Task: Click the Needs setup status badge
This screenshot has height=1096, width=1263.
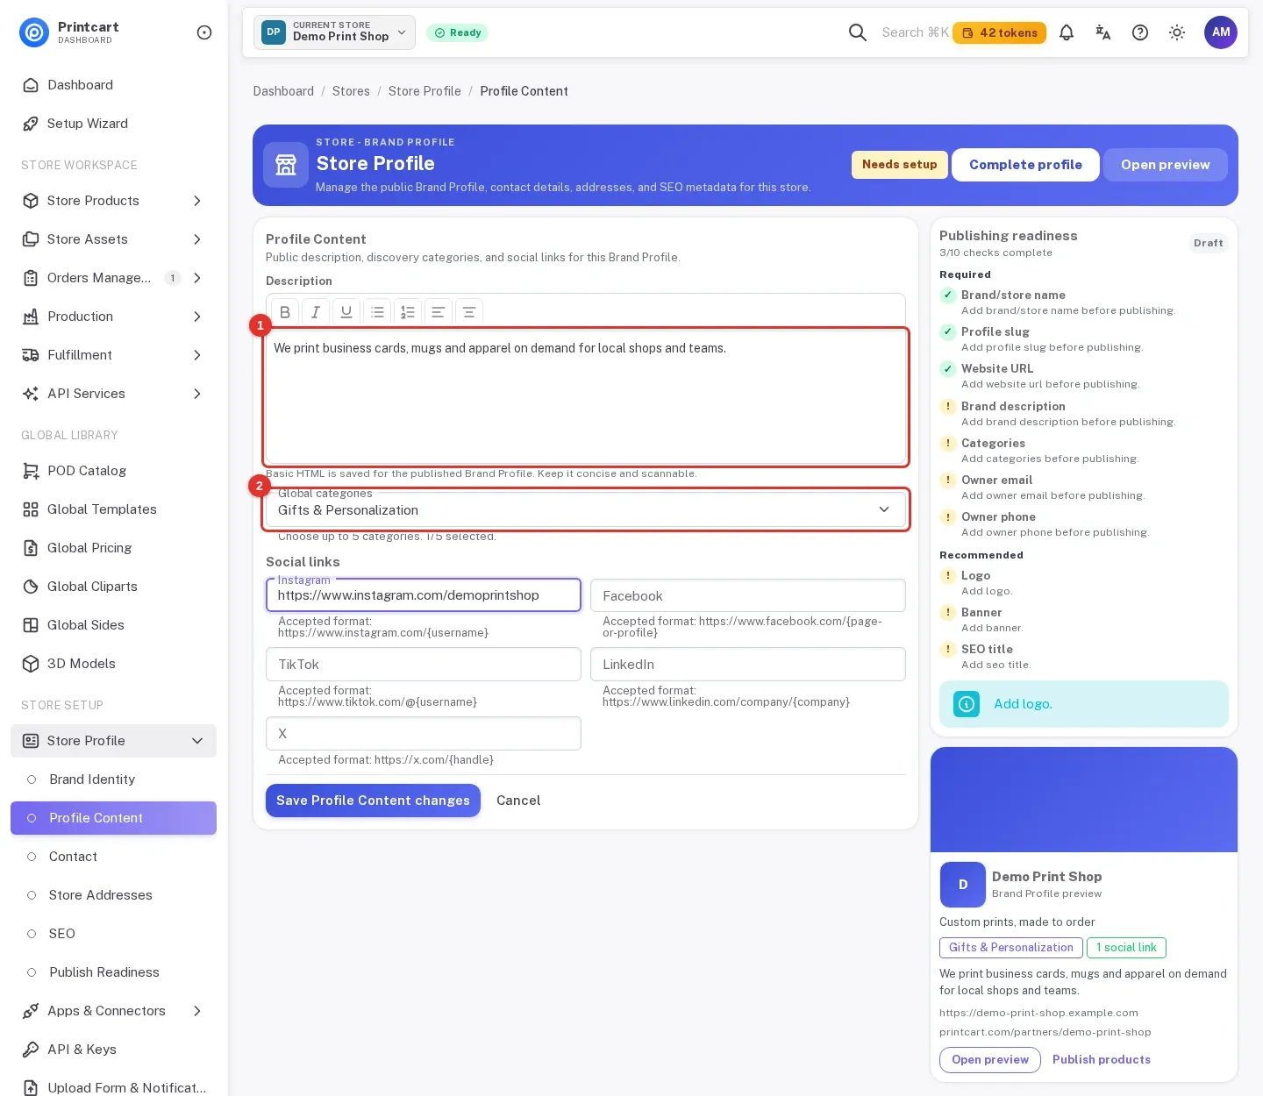Action: [899, 165]
